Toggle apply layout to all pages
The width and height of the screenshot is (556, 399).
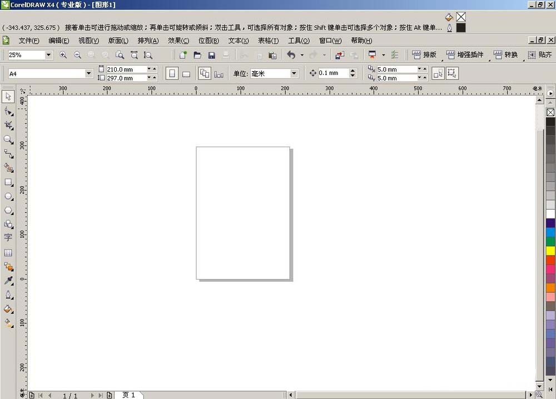click(x=205, y=74)
